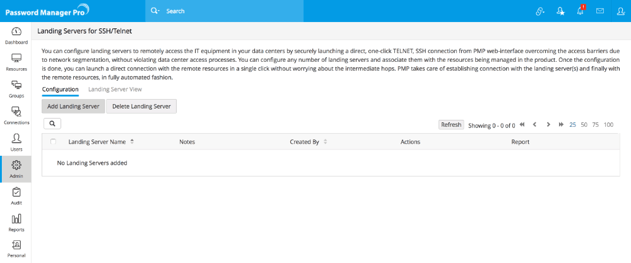Image resolution: width=631 pixels, height=263 pixels.
Task: Go to the previous page arrow
Action: [x=534, y=125]
